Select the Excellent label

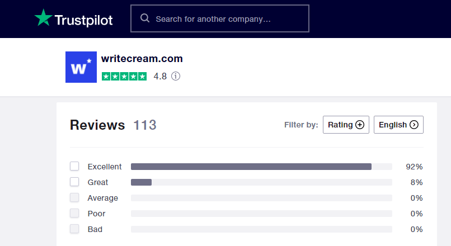click(x=105, y=167)
